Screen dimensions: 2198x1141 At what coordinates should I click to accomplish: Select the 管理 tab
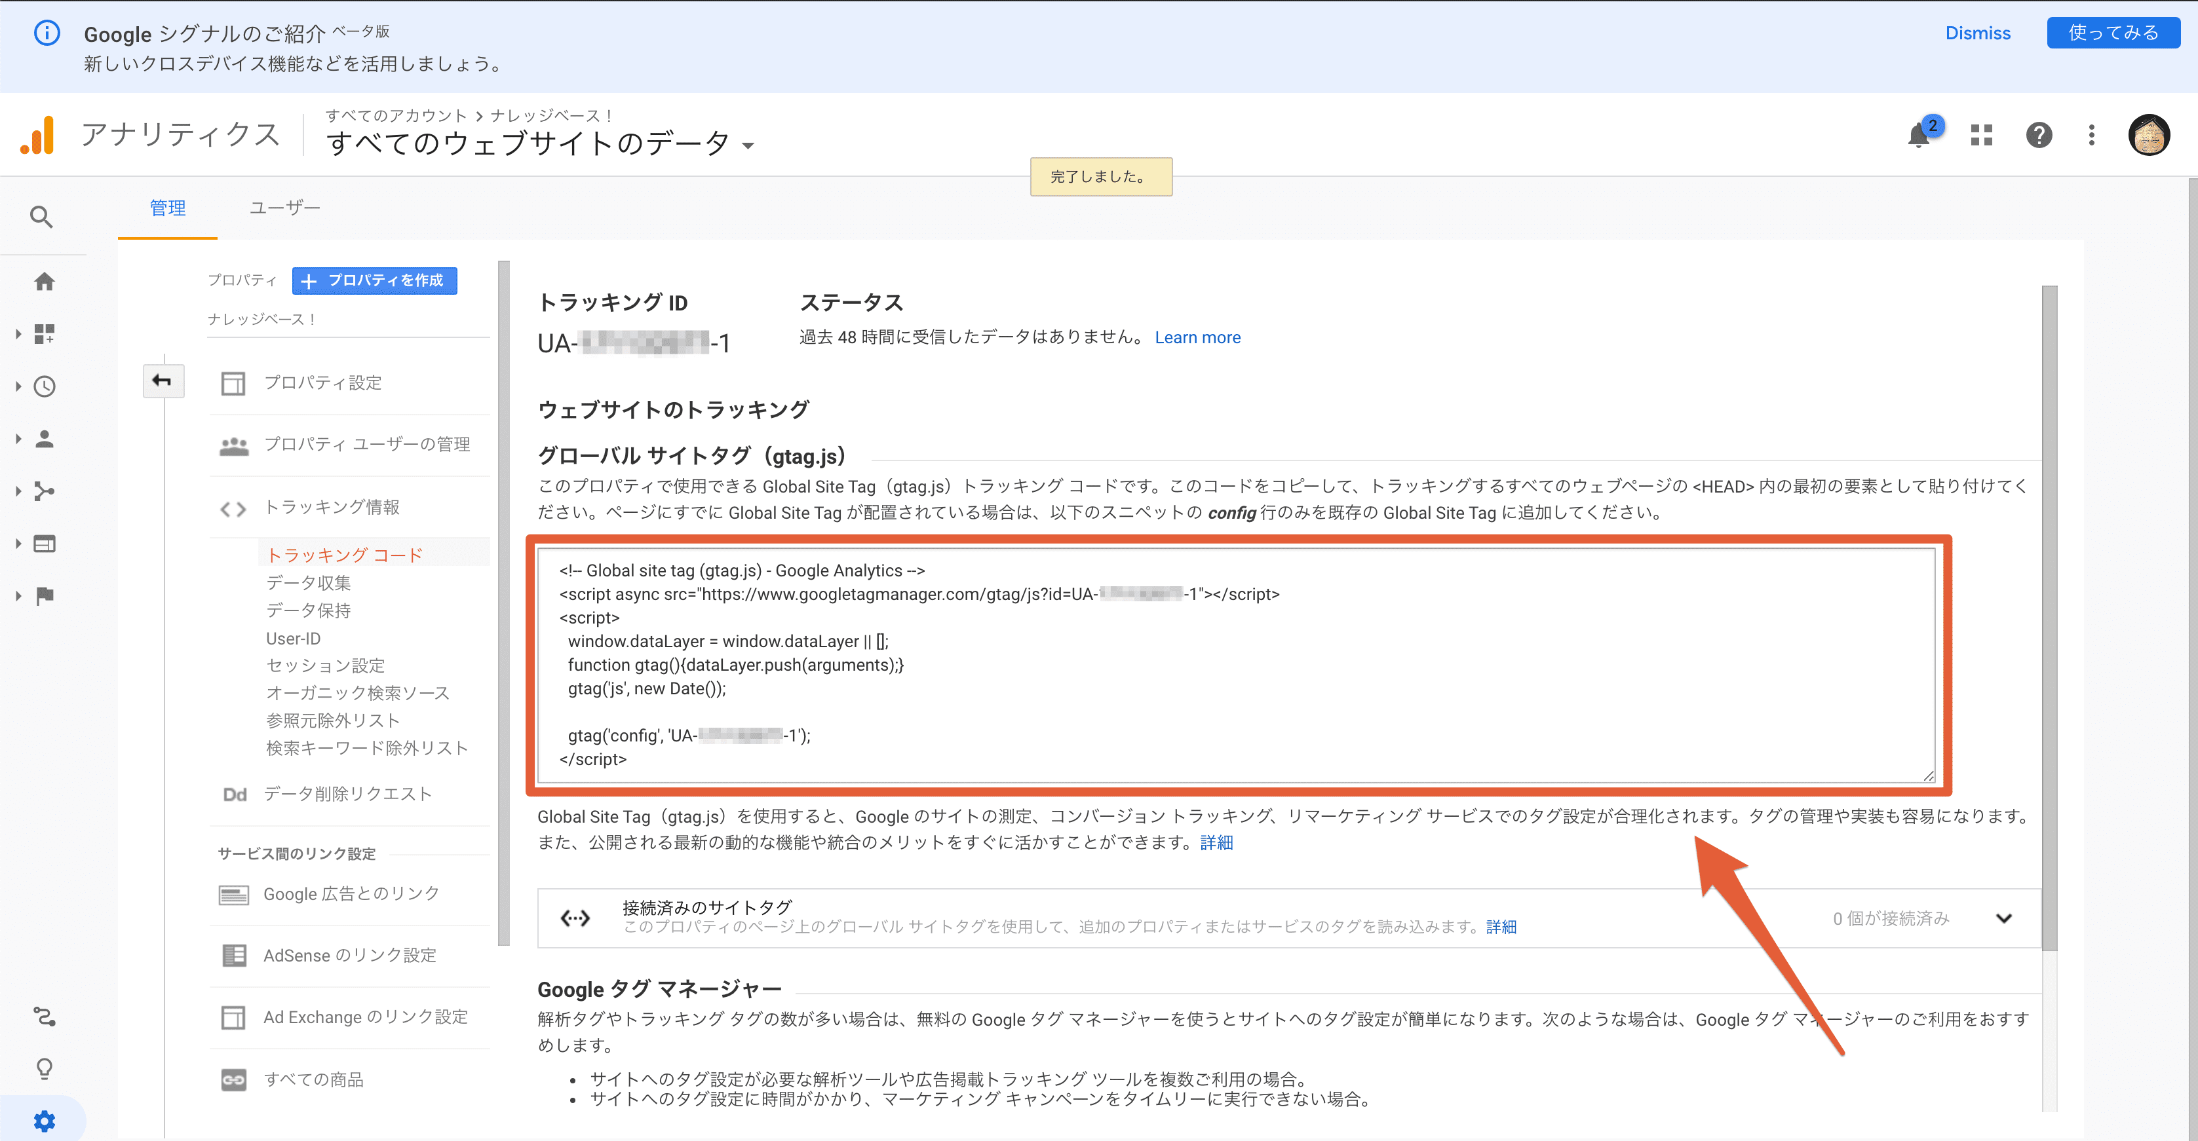(167, 208)
